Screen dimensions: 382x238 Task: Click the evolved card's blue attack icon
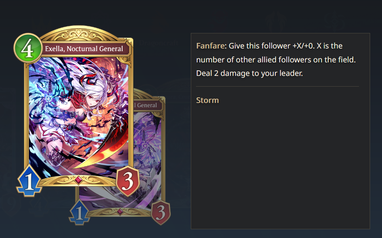[79, 212]
